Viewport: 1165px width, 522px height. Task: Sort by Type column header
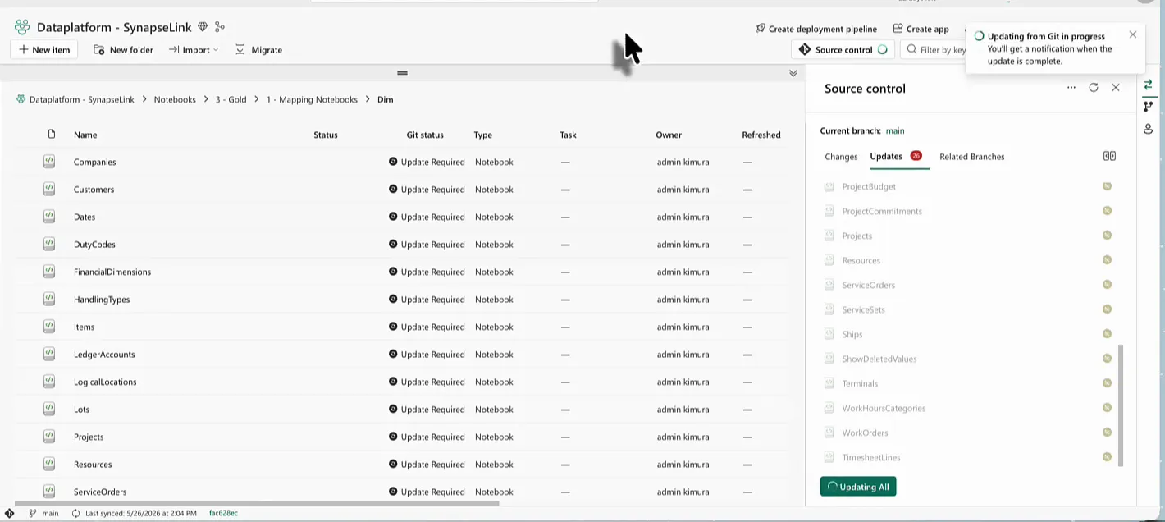[x=482, y=135]
